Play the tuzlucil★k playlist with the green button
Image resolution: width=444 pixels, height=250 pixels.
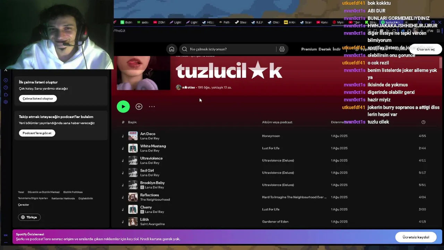pyautogui.click(x=123, y=107)
